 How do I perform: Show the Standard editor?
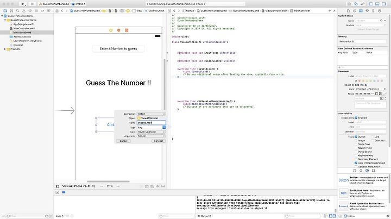349,4
